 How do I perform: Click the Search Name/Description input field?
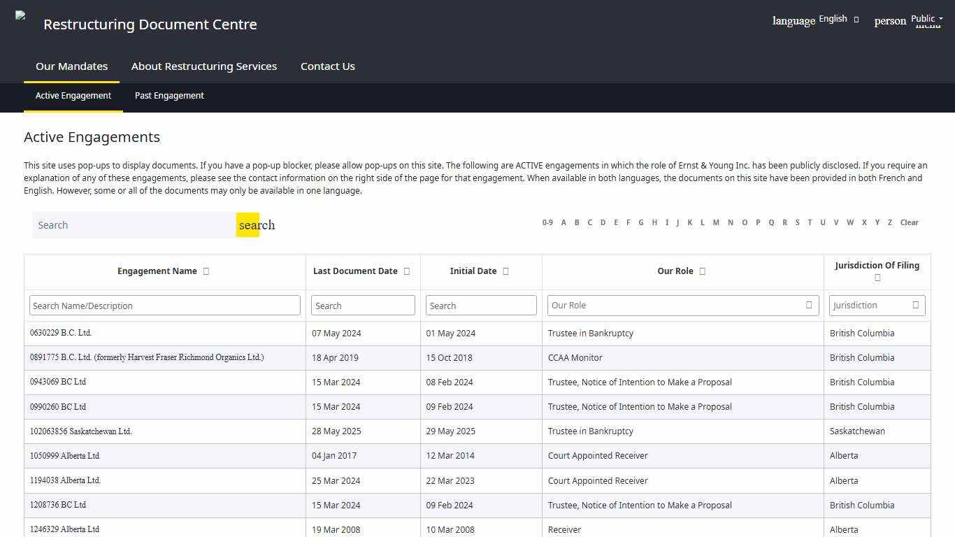point(164,305)
